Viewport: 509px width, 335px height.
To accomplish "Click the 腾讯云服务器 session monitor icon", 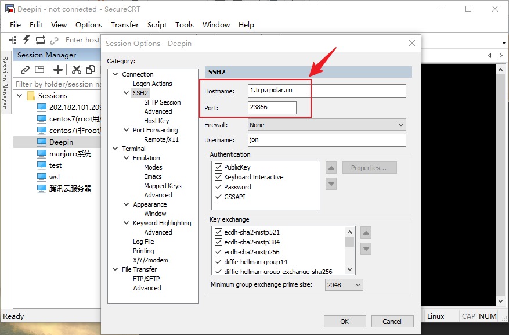I will pos(42,189).
